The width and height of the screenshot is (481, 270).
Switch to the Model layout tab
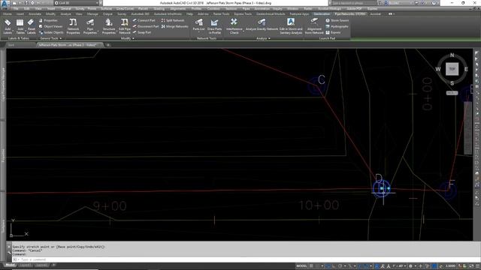(10, 265)
